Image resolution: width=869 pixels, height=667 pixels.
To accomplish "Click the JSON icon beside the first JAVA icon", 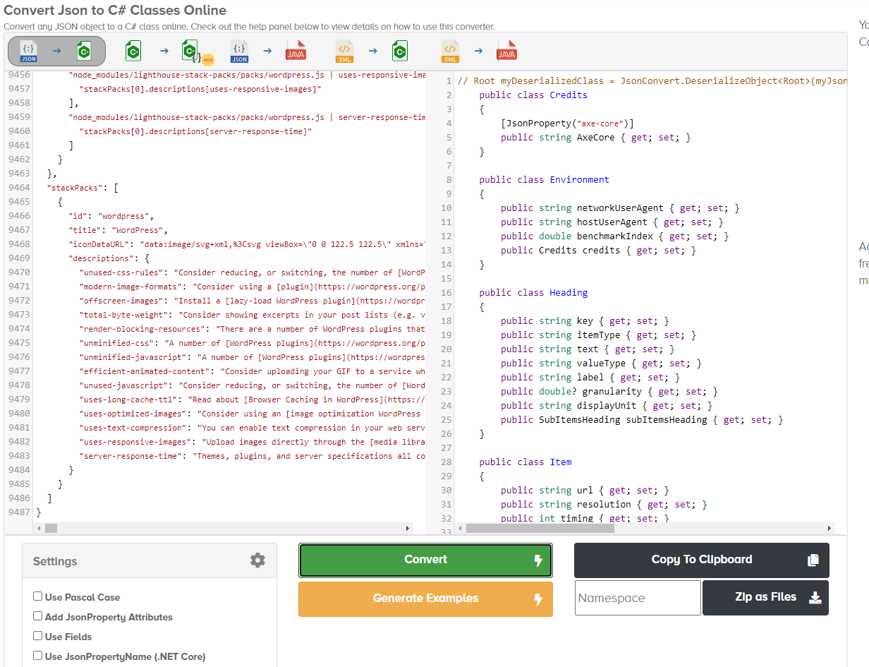I will click(x=239, y=50).
